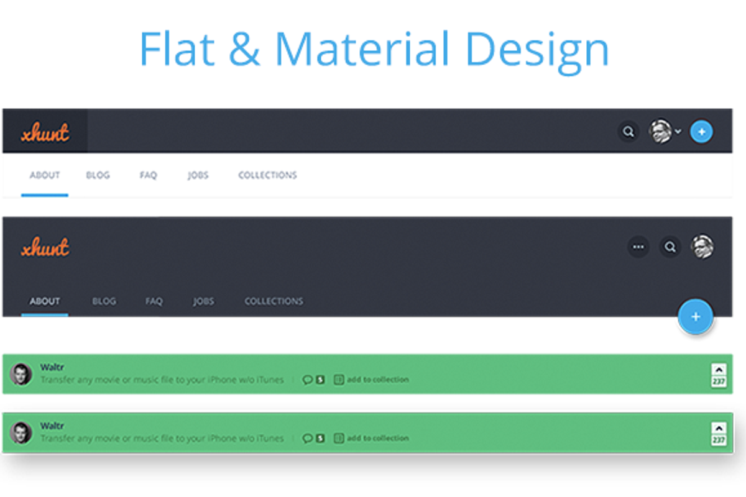The image size is (746, 497).
Task: Click the small blue plus button in flat header
Action: (x=701, y=132)
